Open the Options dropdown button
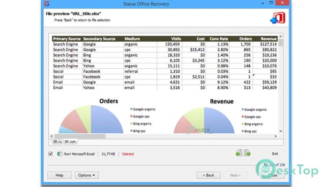The width and height of the screenshot is (328, 187). pyautogui.click(x=87, y=175)
